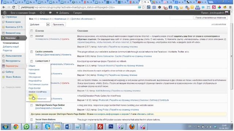Choose Написание in the settings flyout
The width and height of the screenshot is (234, 131).
[x=34, y=70]
